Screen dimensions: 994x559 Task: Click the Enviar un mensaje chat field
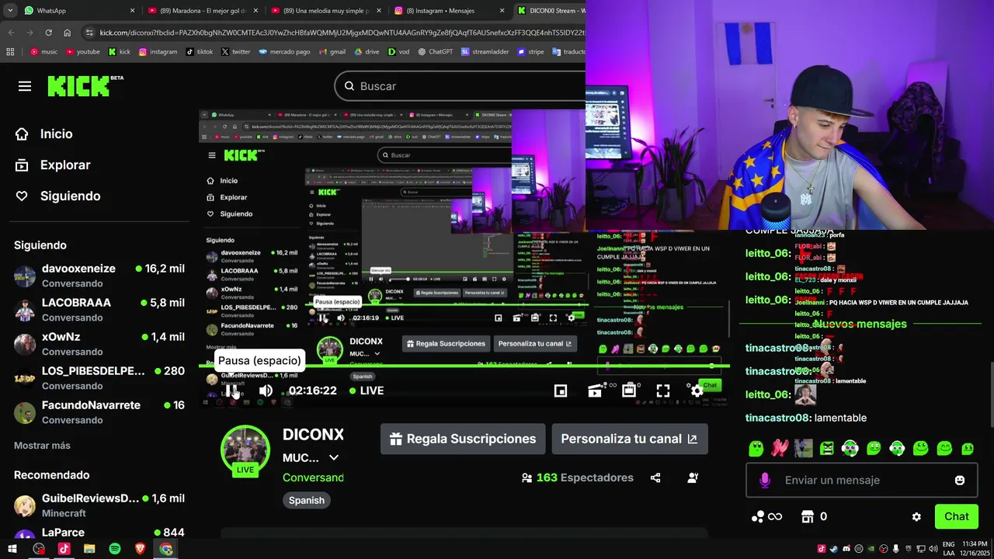pos(862,480)
